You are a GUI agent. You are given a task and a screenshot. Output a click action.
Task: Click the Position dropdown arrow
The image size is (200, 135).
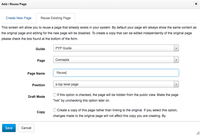[x=176, y=84]
